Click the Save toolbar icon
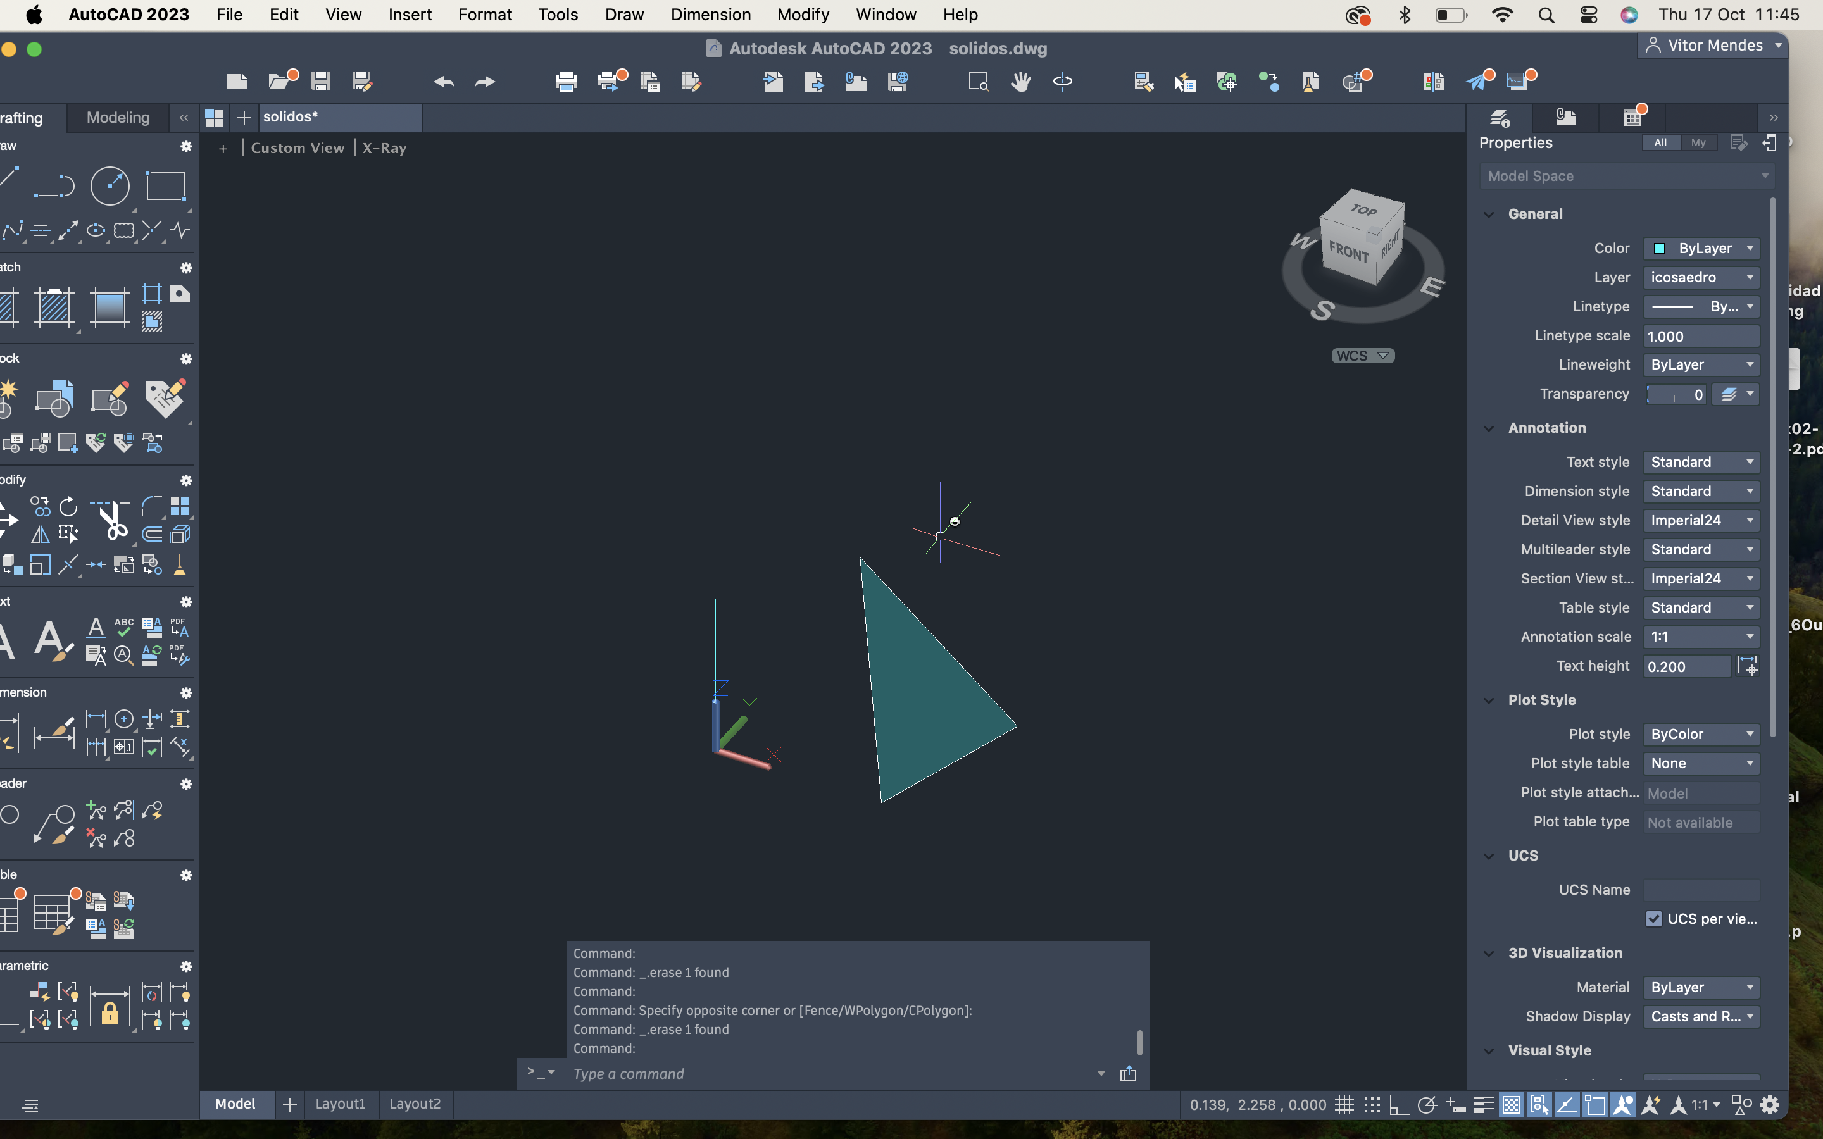This screenshot has width=1823, height=1139. point(321,82)
